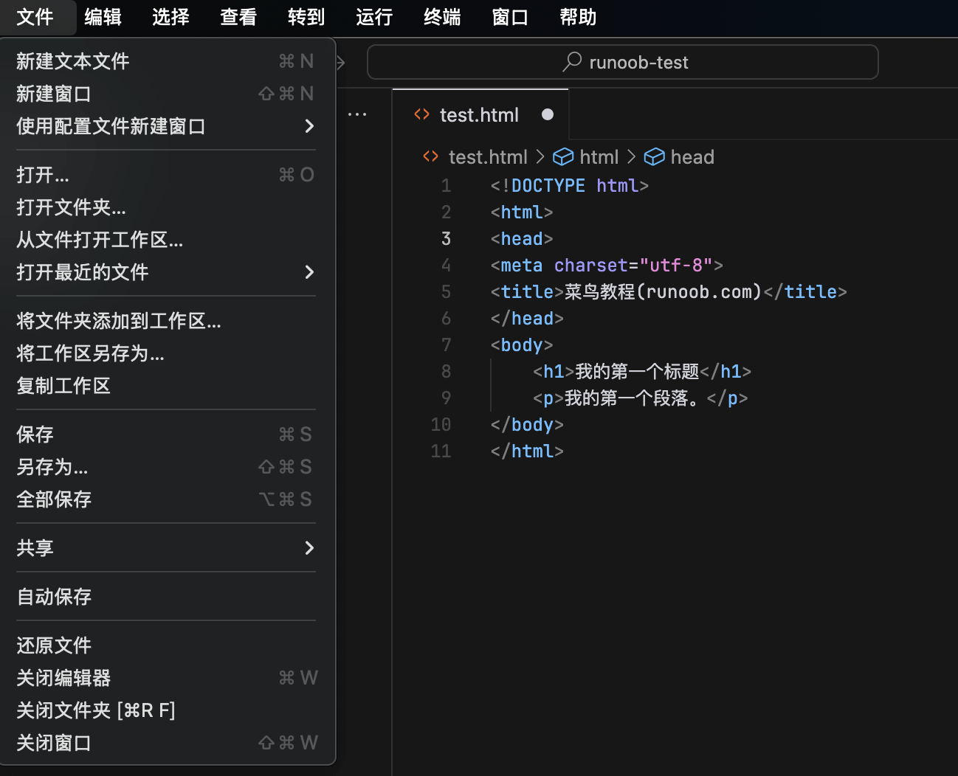Toggle the 自动保存 auto save option
Viewport: 958px width, 776px height.
[x=54, y=597]
